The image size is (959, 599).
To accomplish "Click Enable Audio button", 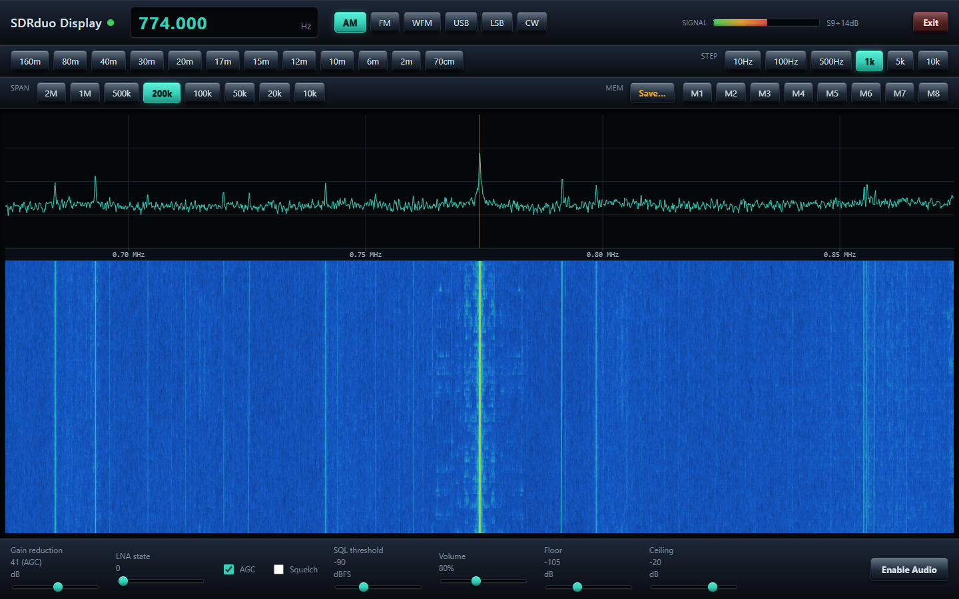I will point(909,570).
